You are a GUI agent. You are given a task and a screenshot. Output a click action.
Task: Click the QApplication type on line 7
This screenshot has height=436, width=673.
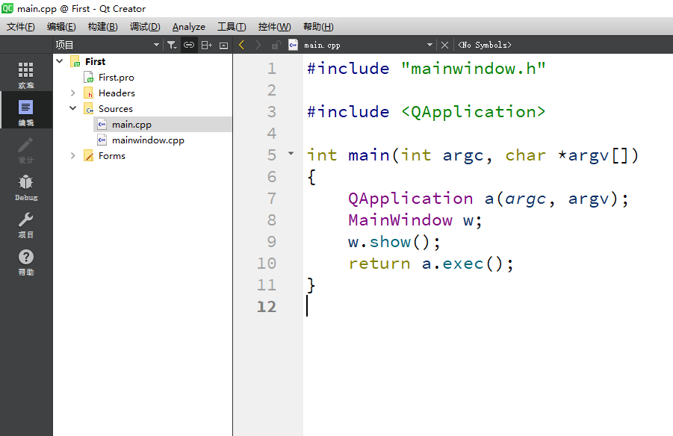410,199
